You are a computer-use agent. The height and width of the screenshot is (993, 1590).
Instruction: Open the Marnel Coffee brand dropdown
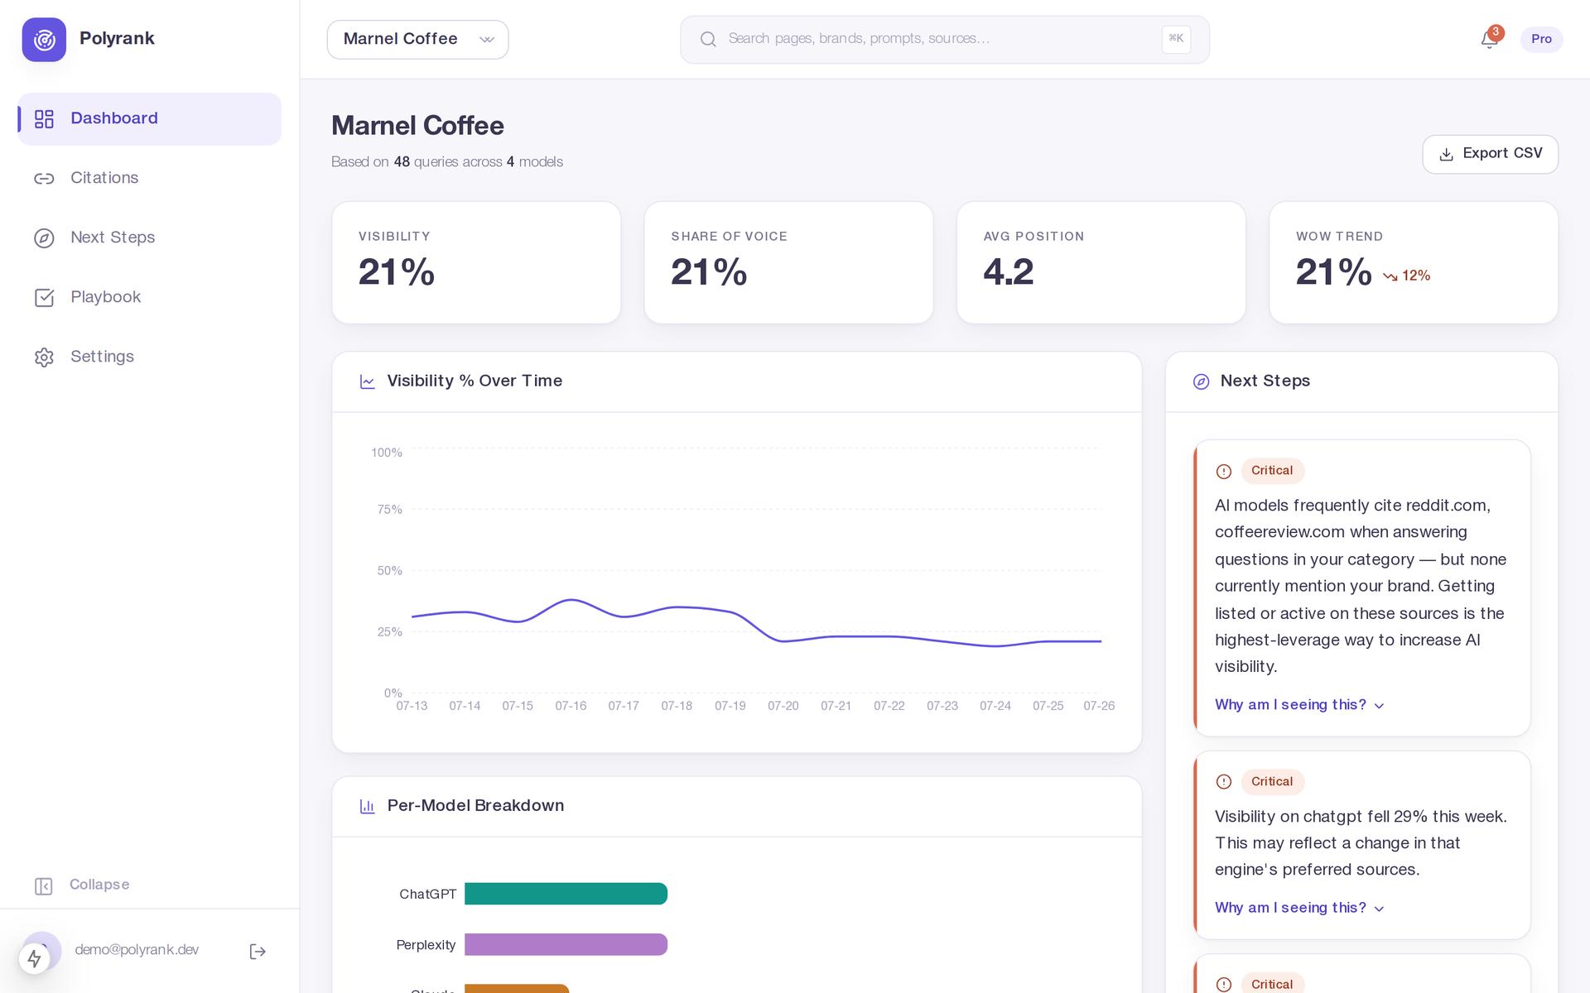click(417, 40)
